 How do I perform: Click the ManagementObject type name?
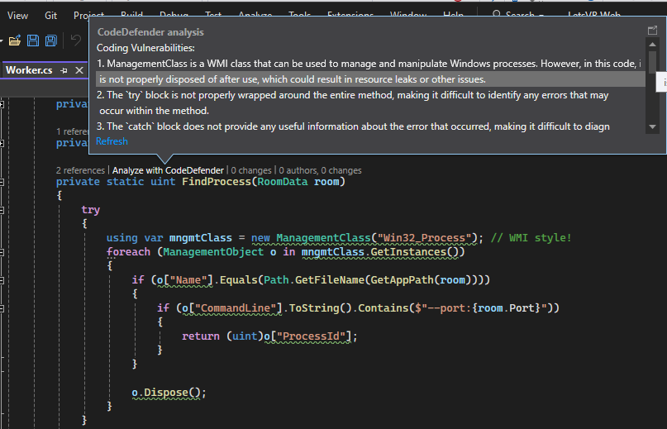[213, 252]
